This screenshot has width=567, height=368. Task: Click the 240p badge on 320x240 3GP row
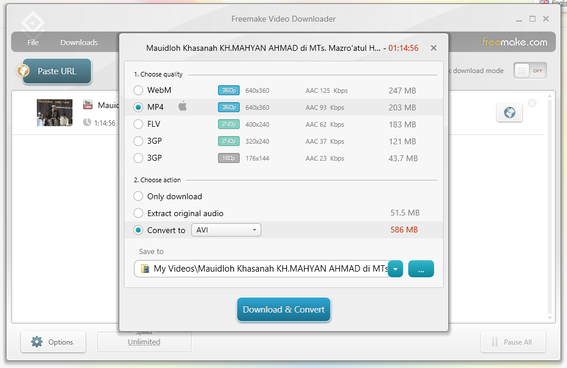pos(229,141)
